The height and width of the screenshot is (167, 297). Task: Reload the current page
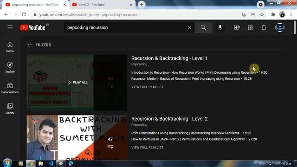24,14
